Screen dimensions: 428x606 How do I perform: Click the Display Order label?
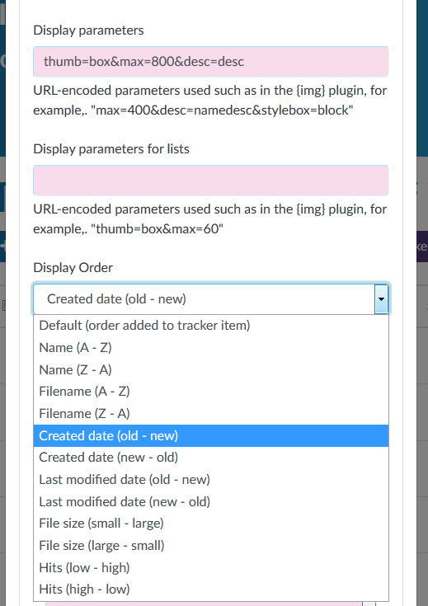pyautogui.click(x=73, y=267)
